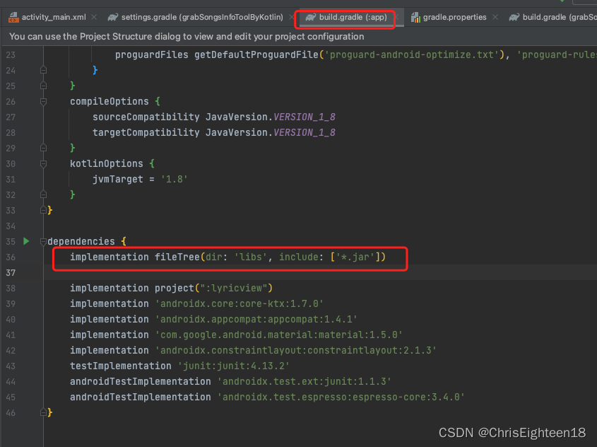This screenshot has width=597, height=447.
Task: Click line number 37 in gutter
Action: [11, 273]
